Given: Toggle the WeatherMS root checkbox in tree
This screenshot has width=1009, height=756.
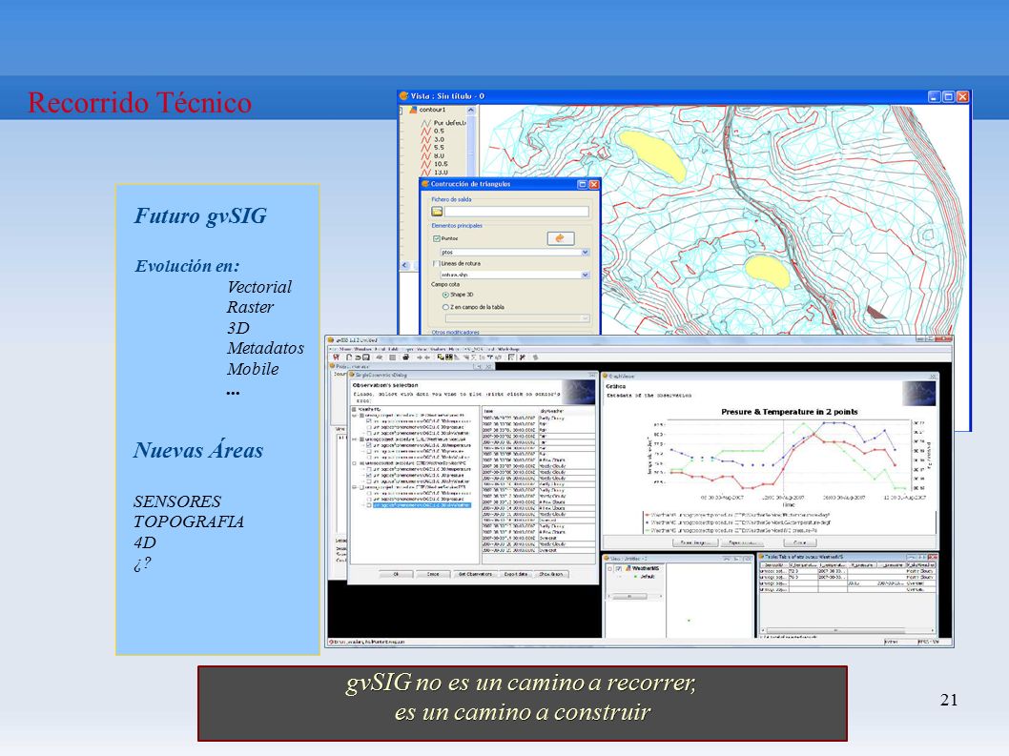Looking at the screenshot, I should click(x=354, y=409).
